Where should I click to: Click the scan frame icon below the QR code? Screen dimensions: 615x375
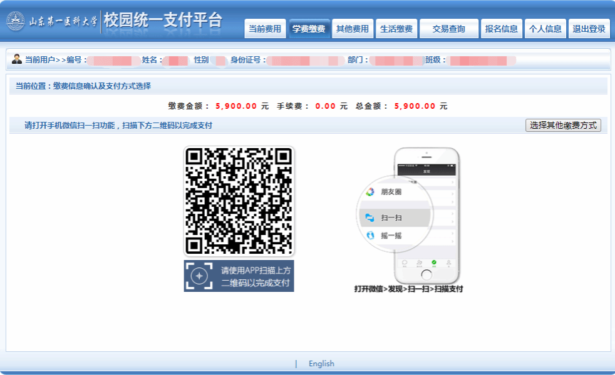pos(199,276)
